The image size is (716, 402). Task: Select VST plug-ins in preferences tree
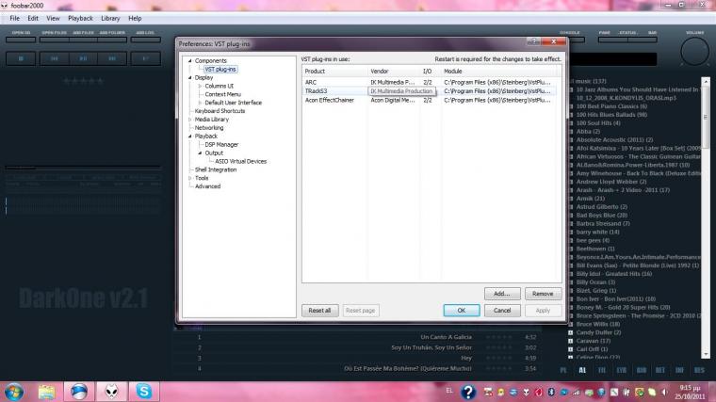coord(220,70)
